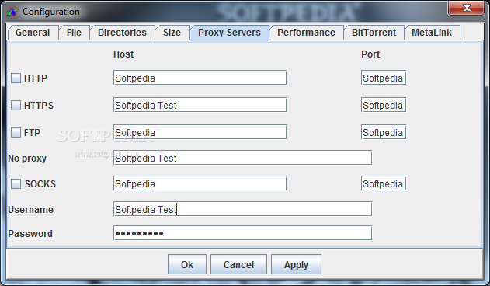This screenshot has width=490, height=286.
Task: Click the Configuration window app icon
Action: [12, 12]
